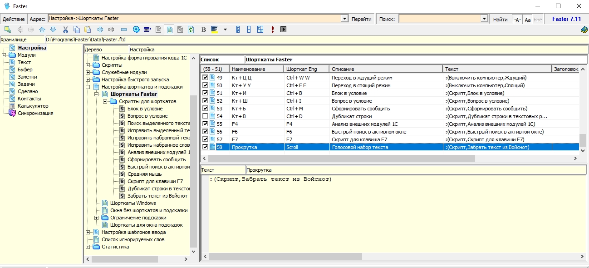Click the script icon beside Средняя мышь
The width and height of the screenshot is (589, 268).
[x=122, y=174]
